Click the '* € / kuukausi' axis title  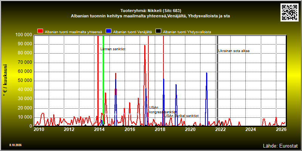tap(5, 80)
